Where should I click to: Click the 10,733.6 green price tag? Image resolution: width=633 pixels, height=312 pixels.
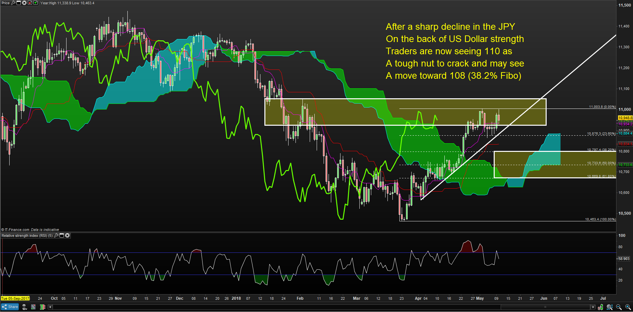click(625, 165)
